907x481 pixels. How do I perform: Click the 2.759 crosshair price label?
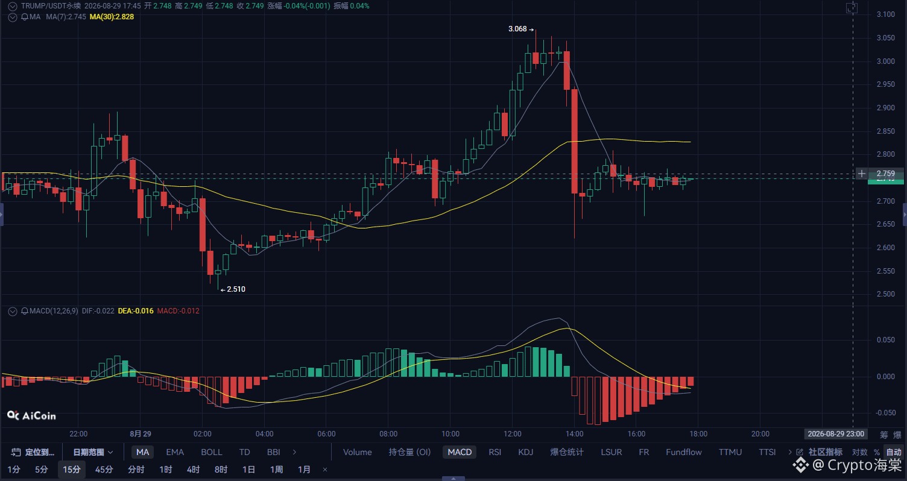[885, 174]
